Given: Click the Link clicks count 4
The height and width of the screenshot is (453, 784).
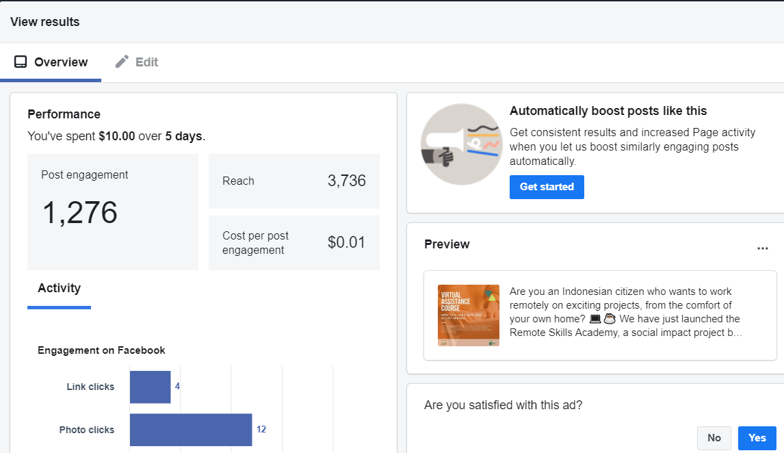Looking at the screenshot, I should click(177, 387).
